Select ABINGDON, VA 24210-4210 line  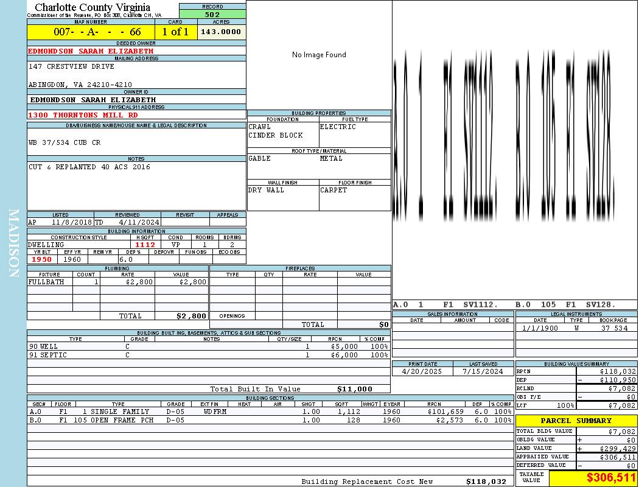[80, 85]
